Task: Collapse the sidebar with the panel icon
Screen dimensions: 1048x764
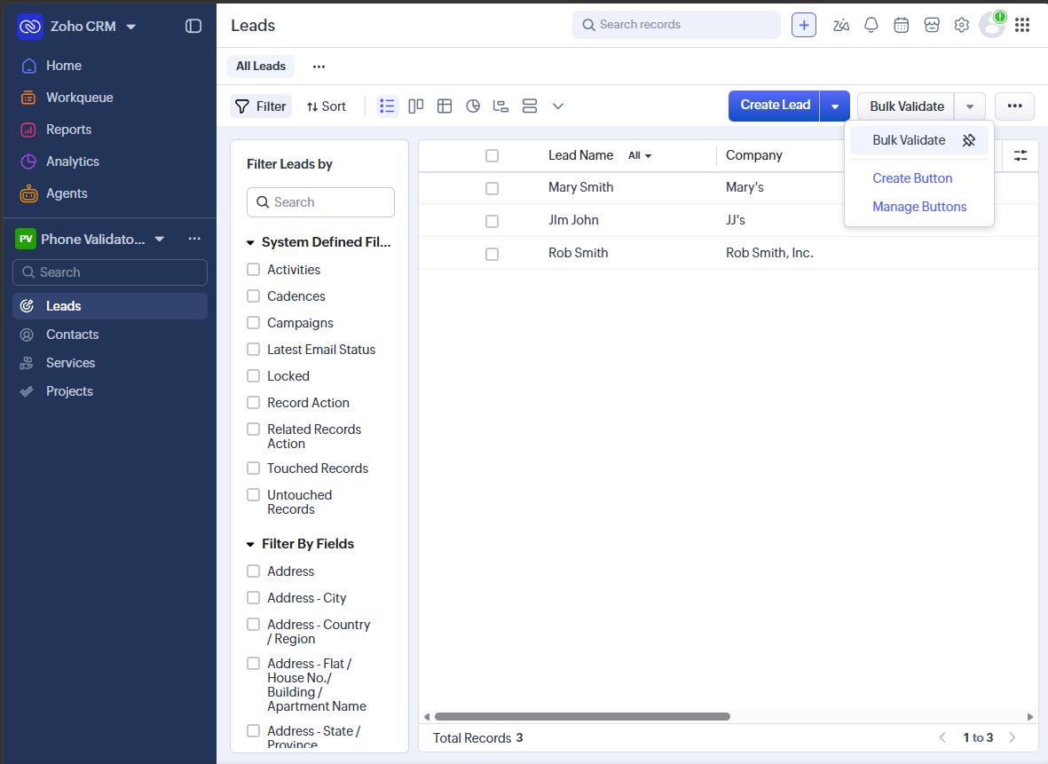Action: coord(193,26)
